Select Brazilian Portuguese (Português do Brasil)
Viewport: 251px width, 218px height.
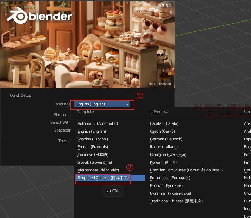click(x=186, y=170)
